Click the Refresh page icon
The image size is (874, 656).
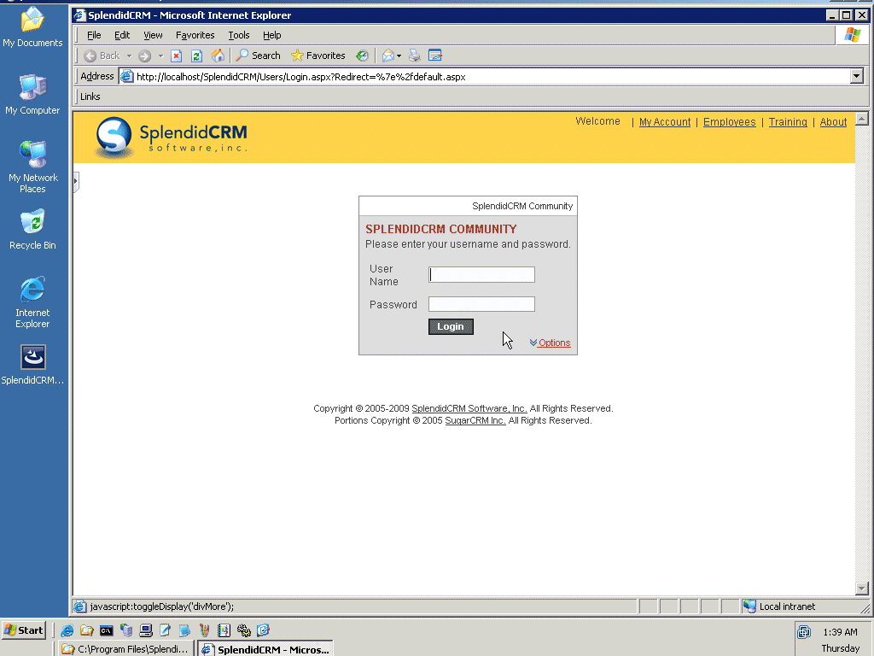tap(196, 56)
